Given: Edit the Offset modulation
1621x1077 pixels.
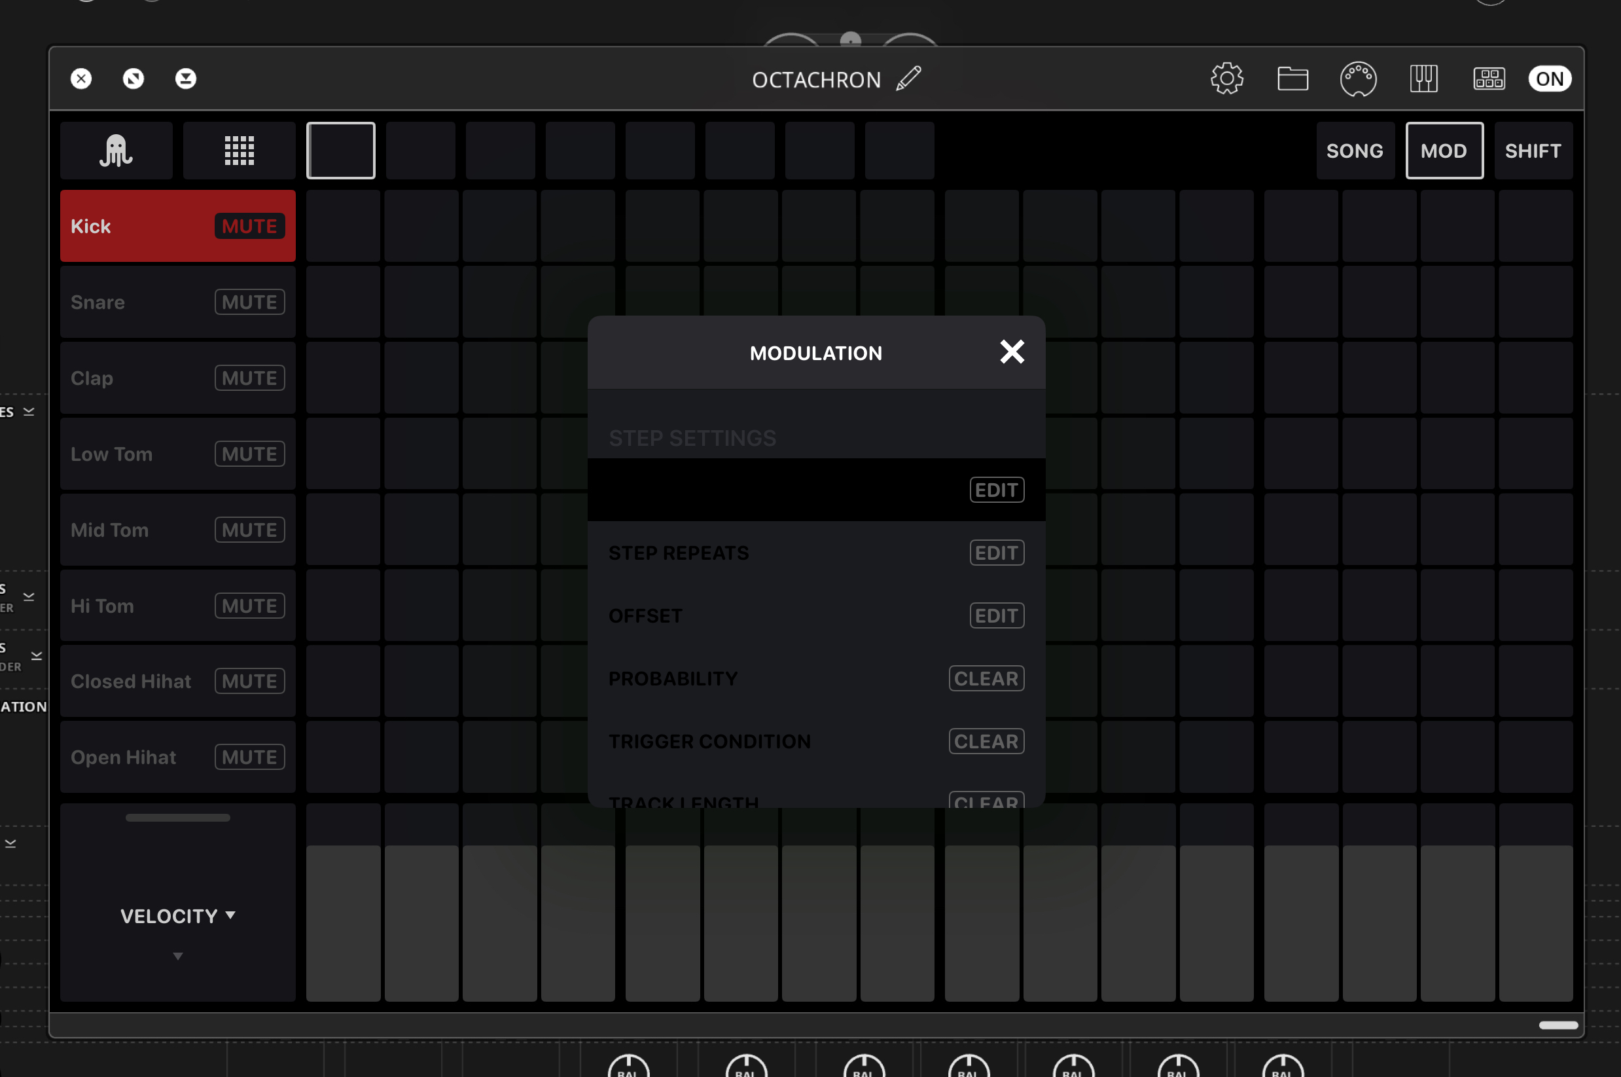Looking at the screenshot, I should pos(997,615).
